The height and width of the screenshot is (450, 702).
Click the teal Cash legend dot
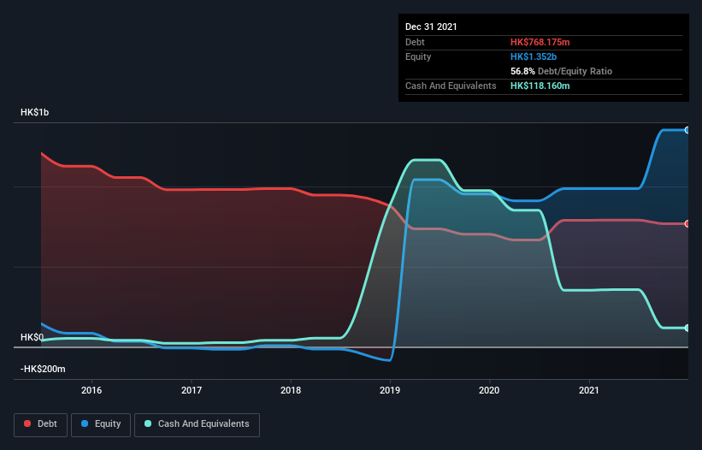tap(148, 423)
